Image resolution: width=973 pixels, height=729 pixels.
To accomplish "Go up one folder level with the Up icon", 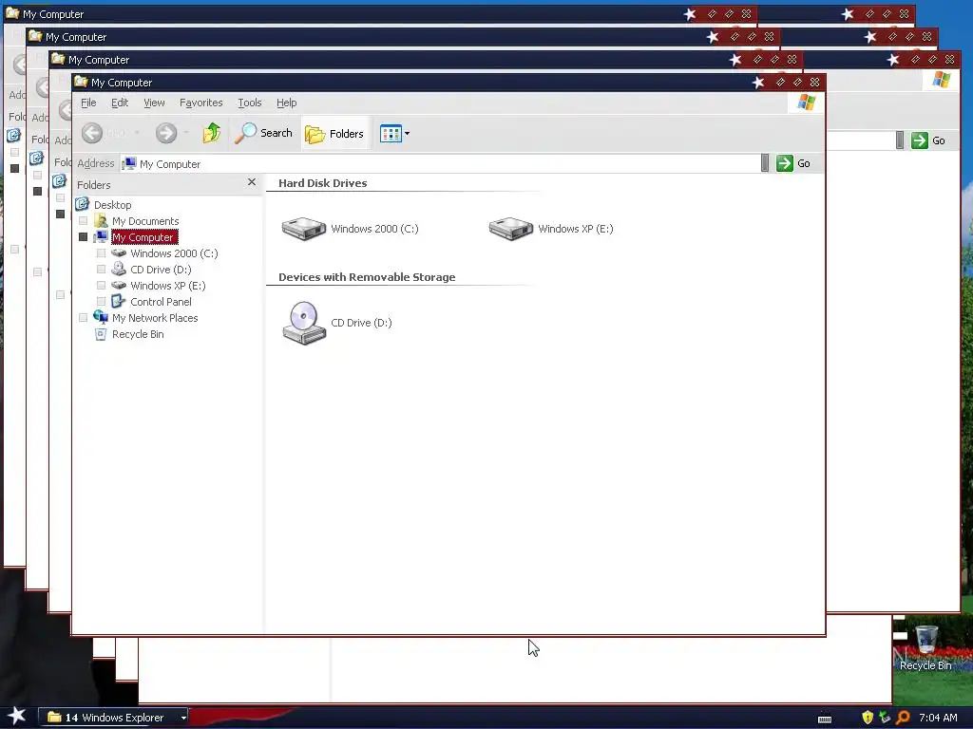I will 211,133.
